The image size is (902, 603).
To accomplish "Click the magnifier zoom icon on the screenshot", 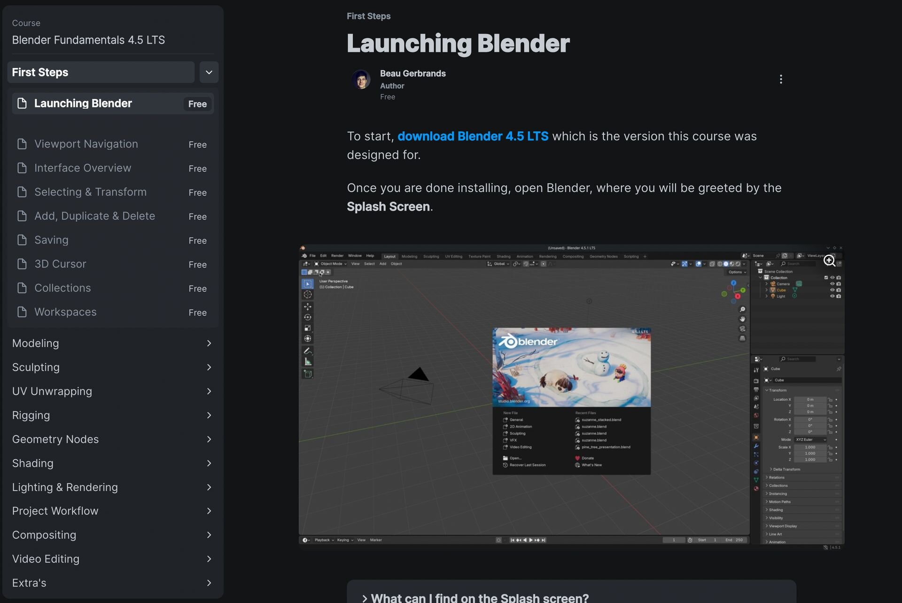I will tap(829, 261).
